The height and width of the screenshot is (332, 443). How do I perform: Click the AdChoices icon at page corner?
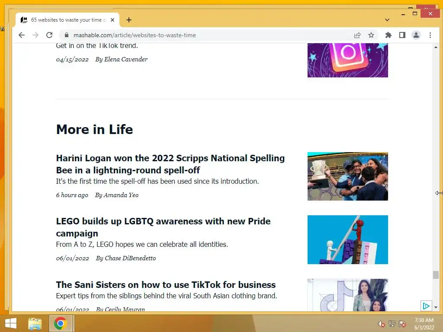click(426, 306)
